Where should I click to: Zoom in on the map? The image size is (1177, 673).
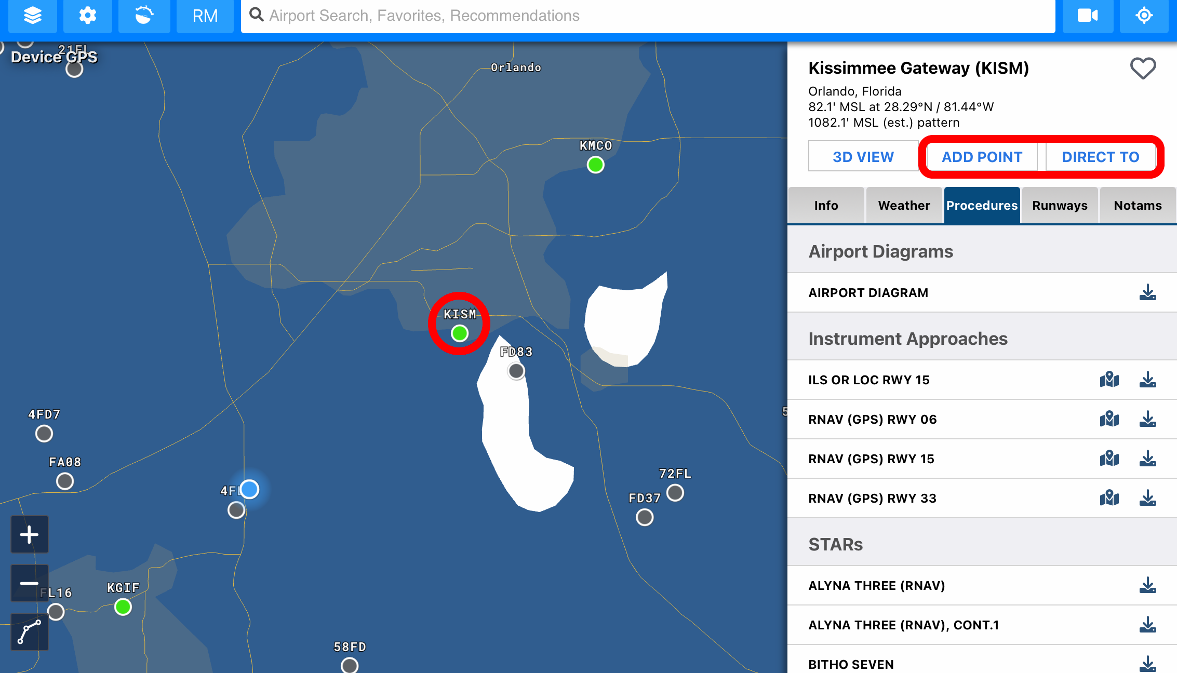[30, 534]
